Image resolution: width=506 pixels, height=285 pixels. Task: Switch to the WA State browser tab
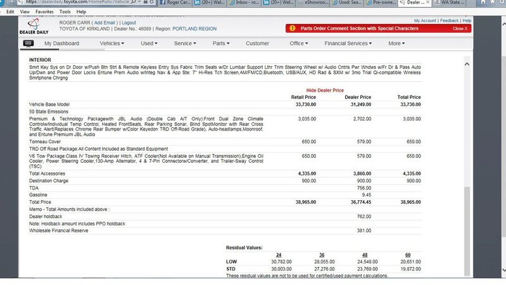coord(449,3)
